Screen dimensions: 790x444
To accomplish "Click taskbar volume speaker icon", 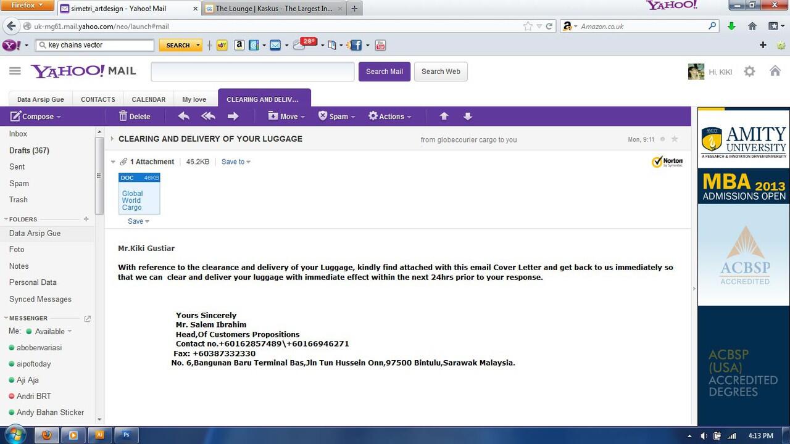I will pos(704,436).
